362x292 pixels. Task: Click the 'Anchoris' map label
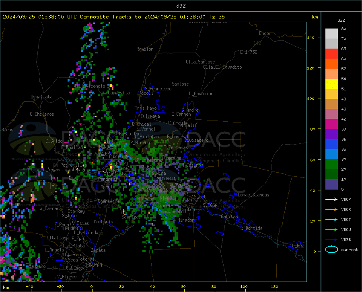pos(103,222)
